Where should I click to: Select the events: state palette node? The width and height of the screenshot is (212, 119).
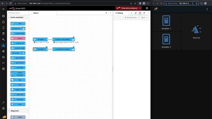pyautogui.click(x=18, y=48)
